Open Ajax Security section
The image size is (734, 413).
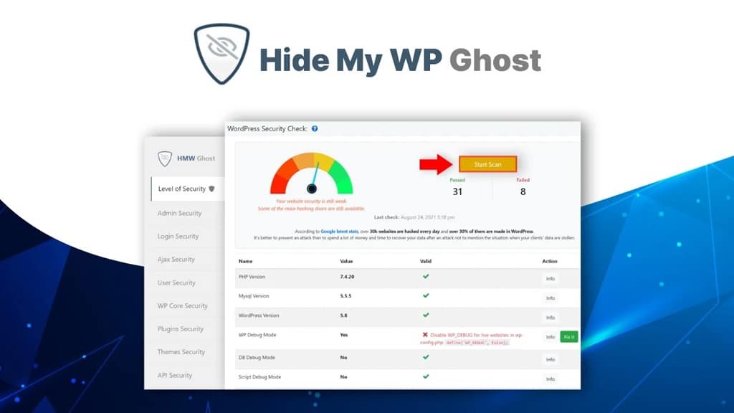coord(176,260)
